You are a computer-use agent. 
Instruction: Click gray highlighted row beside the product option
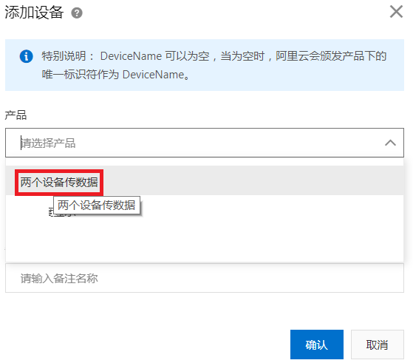click(x=253, y=180)
